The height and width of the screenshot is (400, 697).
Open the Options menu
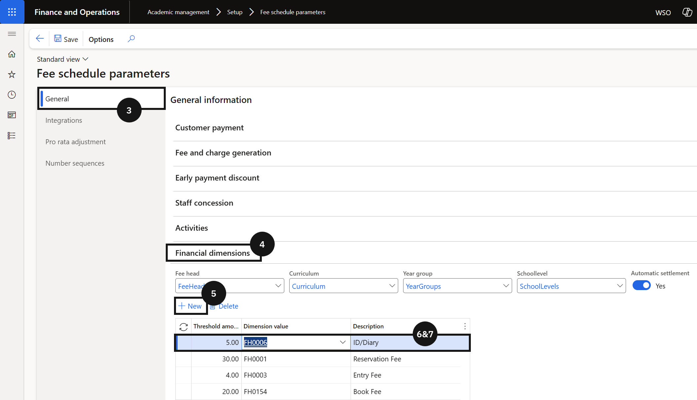click(101, 39)
